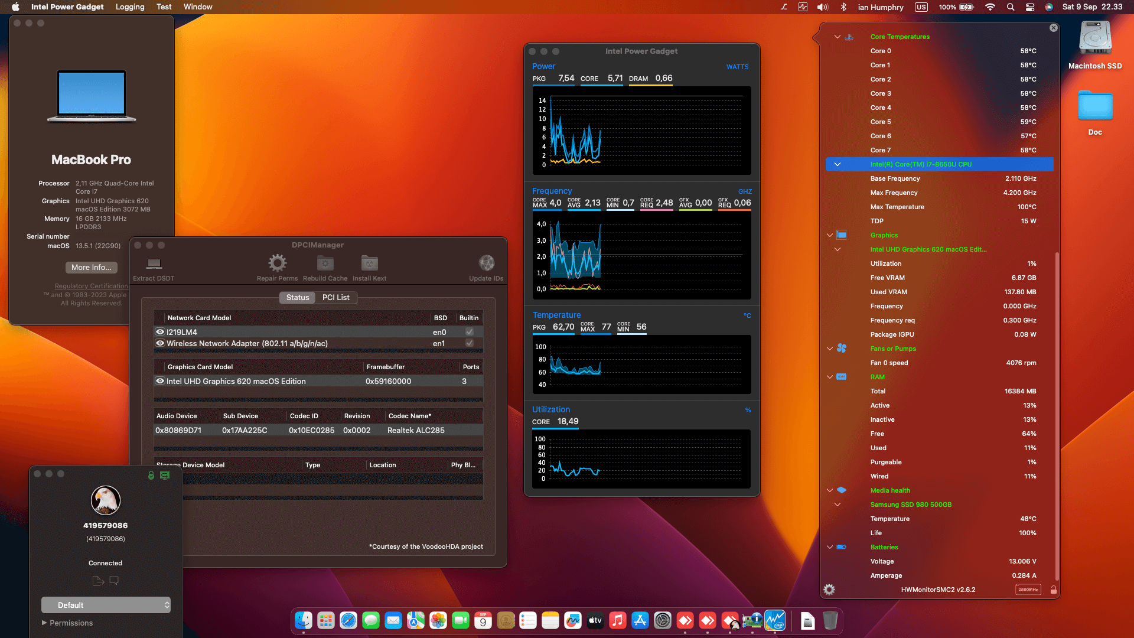
Task: Collapse the Intel Core i7-8650U CPU chevron
Action: (837, 164)
